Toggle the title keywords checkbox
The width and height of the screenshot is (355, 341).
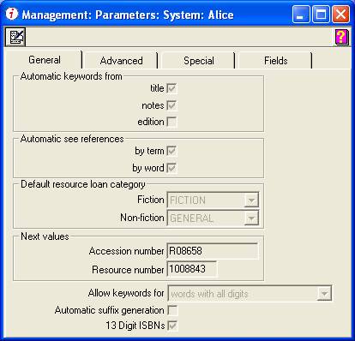tap(171, 88)
